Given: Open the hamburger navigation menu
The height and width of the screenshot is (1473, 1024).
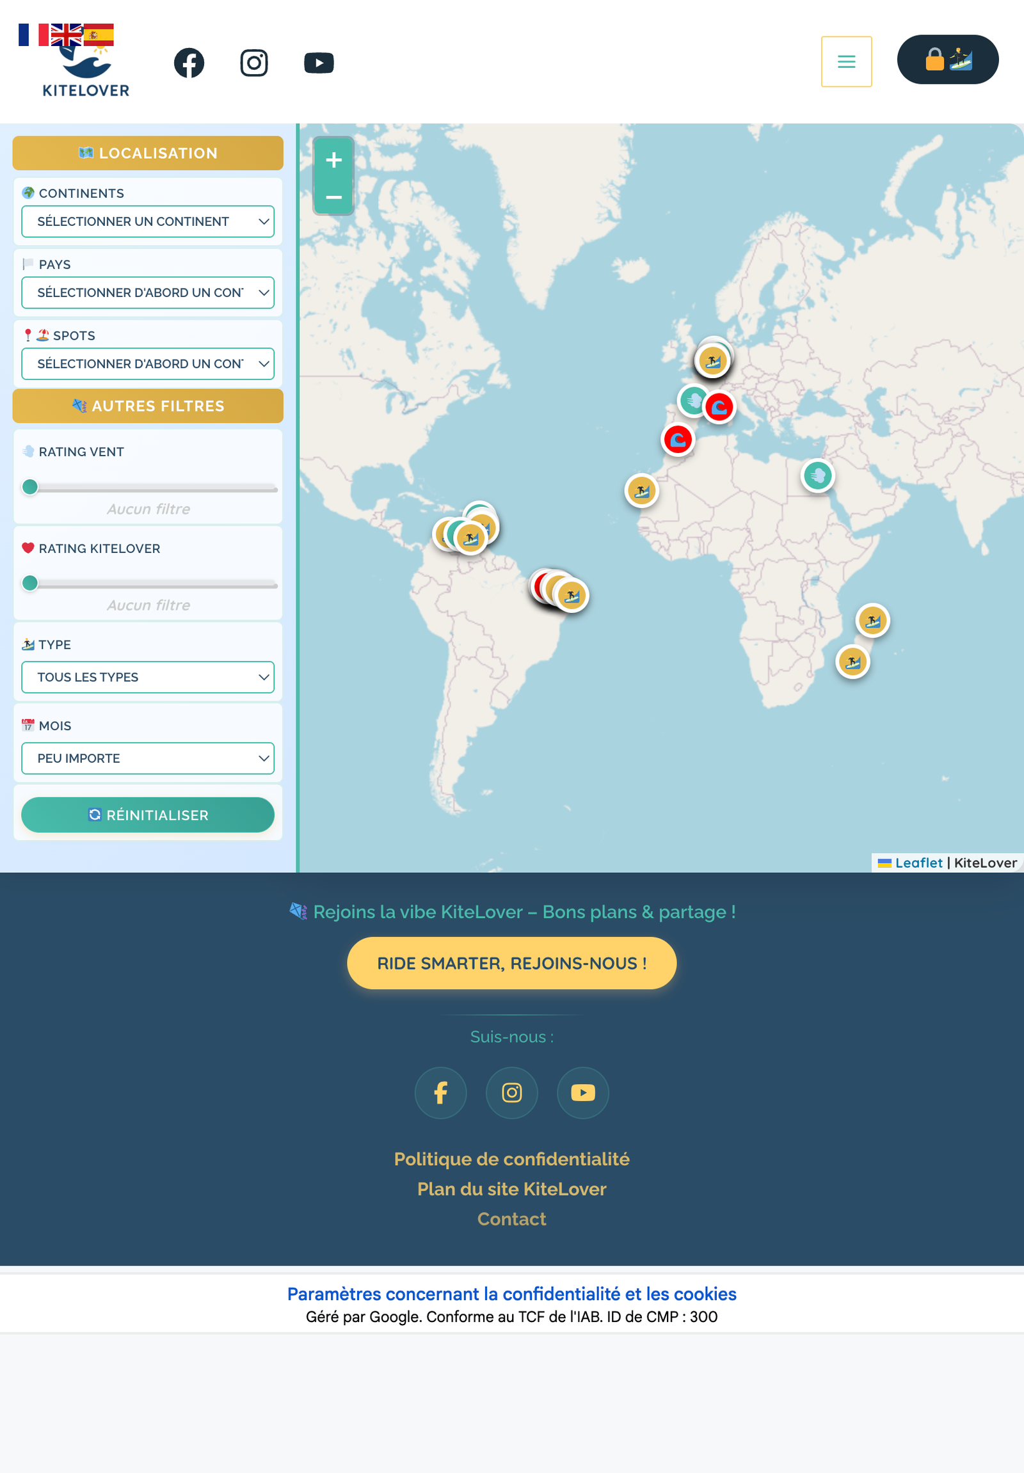Looking at the screenshot, I should point(846,61).
